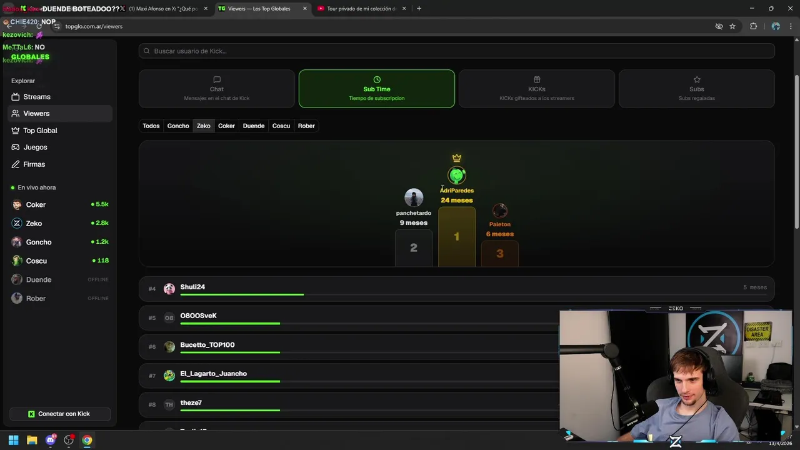Viewport: 800px width, 450px height.
Task: Click Paleton third place avatar
Action: click(500, 211)
